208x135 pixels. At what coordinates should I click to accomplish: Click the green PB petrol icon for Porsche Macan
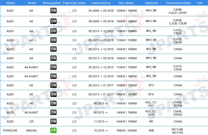[x=53, y=130]
